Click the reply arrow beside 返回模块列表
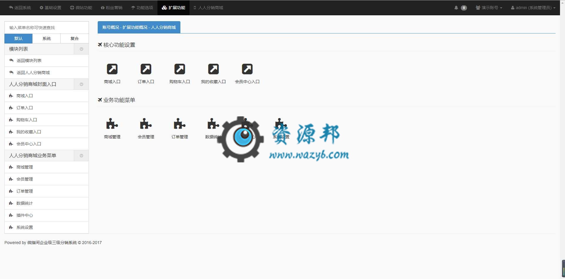Screen dimensions: 565x279 [11, 60]
